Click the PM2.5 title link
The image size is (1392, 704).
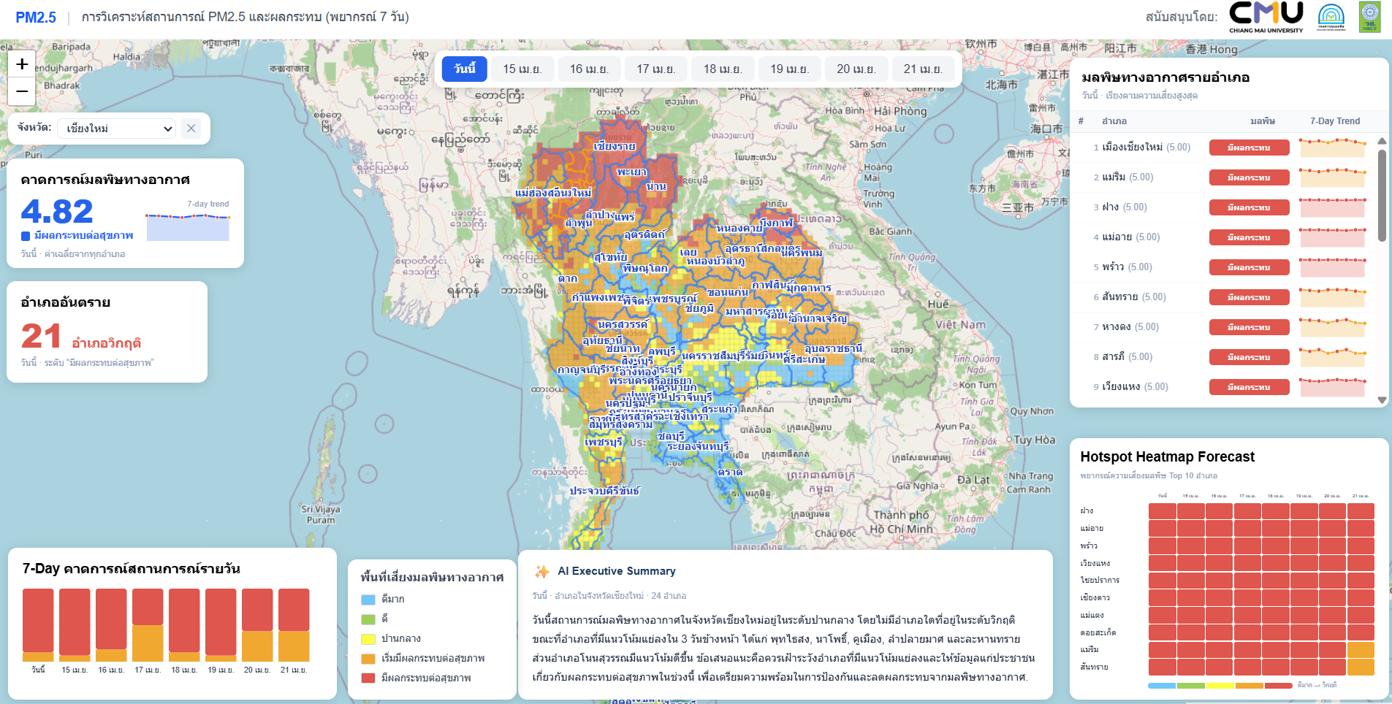coord(36,18)
